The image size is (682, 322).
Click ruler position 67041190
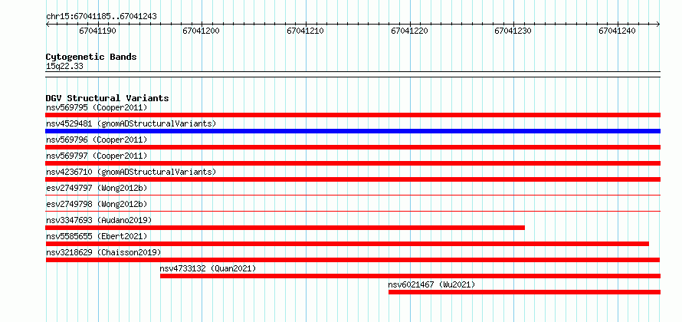[x=98, y=31]
